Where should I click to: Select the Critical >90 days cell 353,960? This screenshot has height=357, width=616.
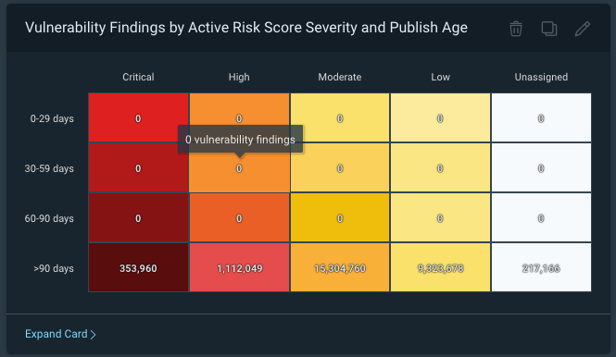138,267
